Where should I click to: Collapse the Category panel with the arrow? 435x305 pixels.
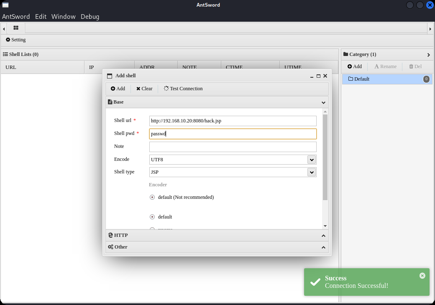pos(428,55)
